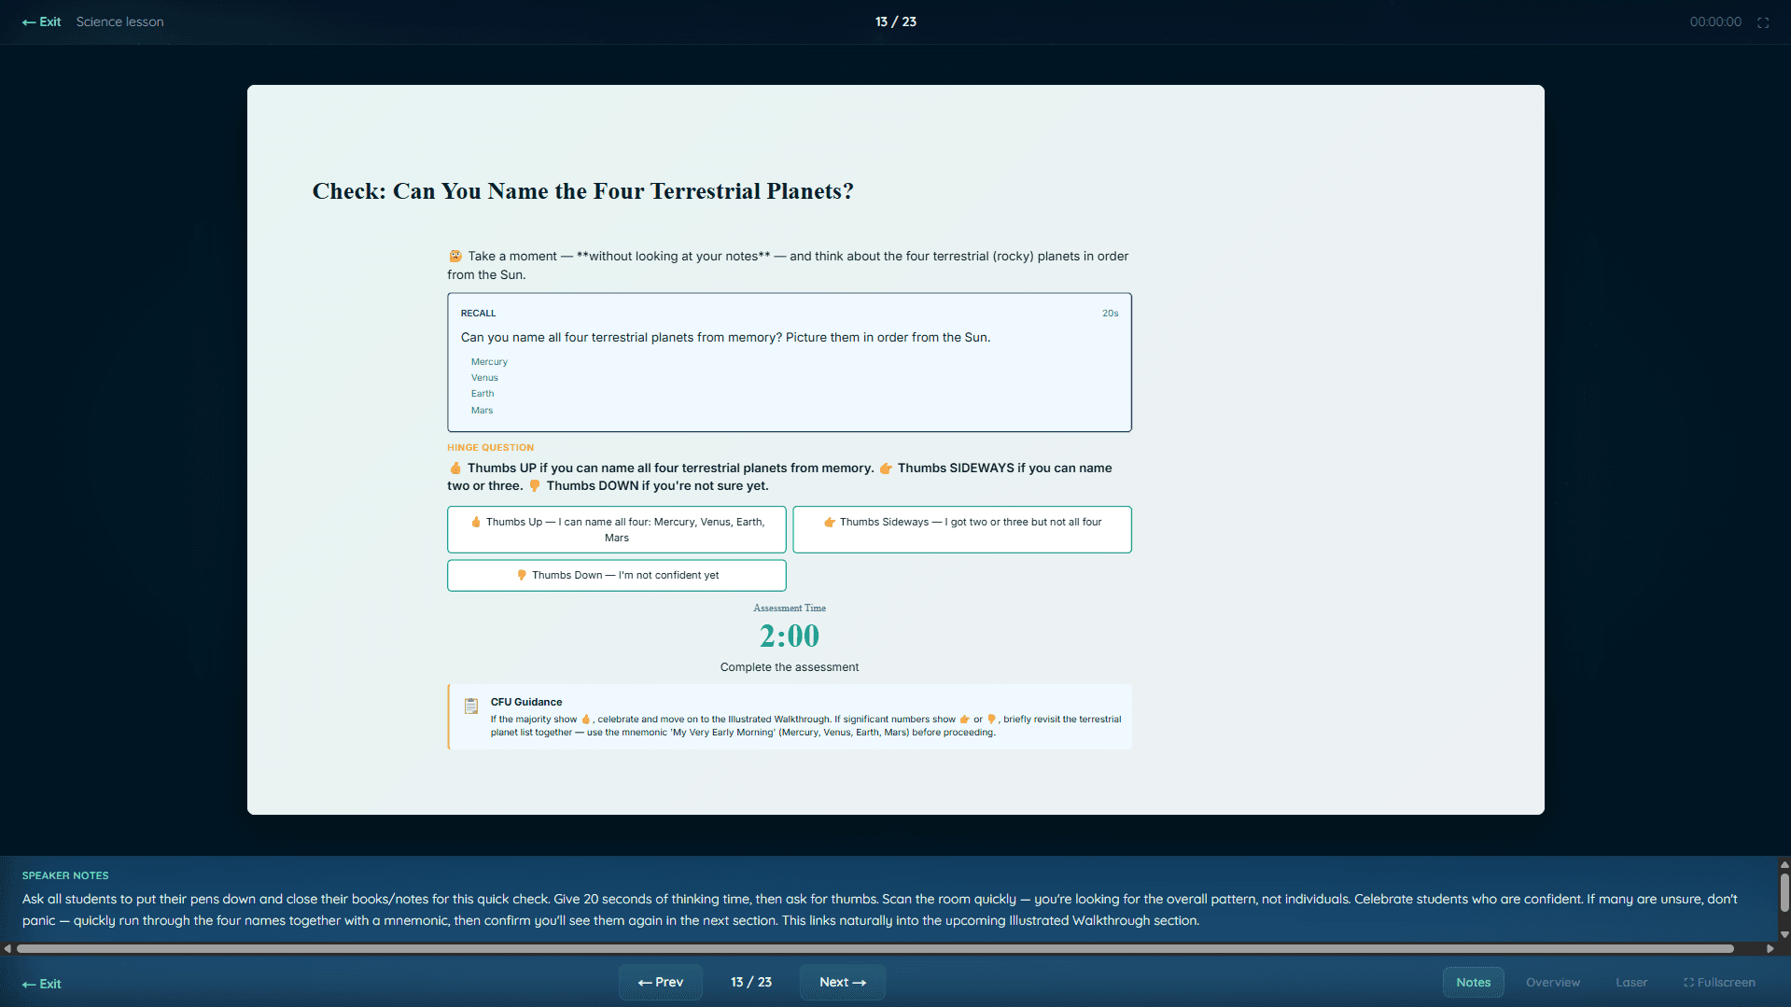The height and width of the screenshot is (1007, 1791).
Task: Activate the Laser pointer
Action: tap(1630, 982)
